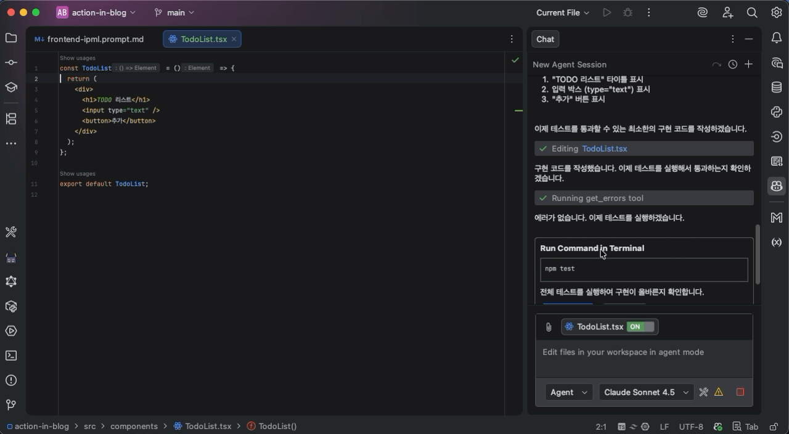The height and width of the screenshot is (434, 789).
Task: Select the Chat panel tab
Action: pyautogui.click(x=545, y=39)
